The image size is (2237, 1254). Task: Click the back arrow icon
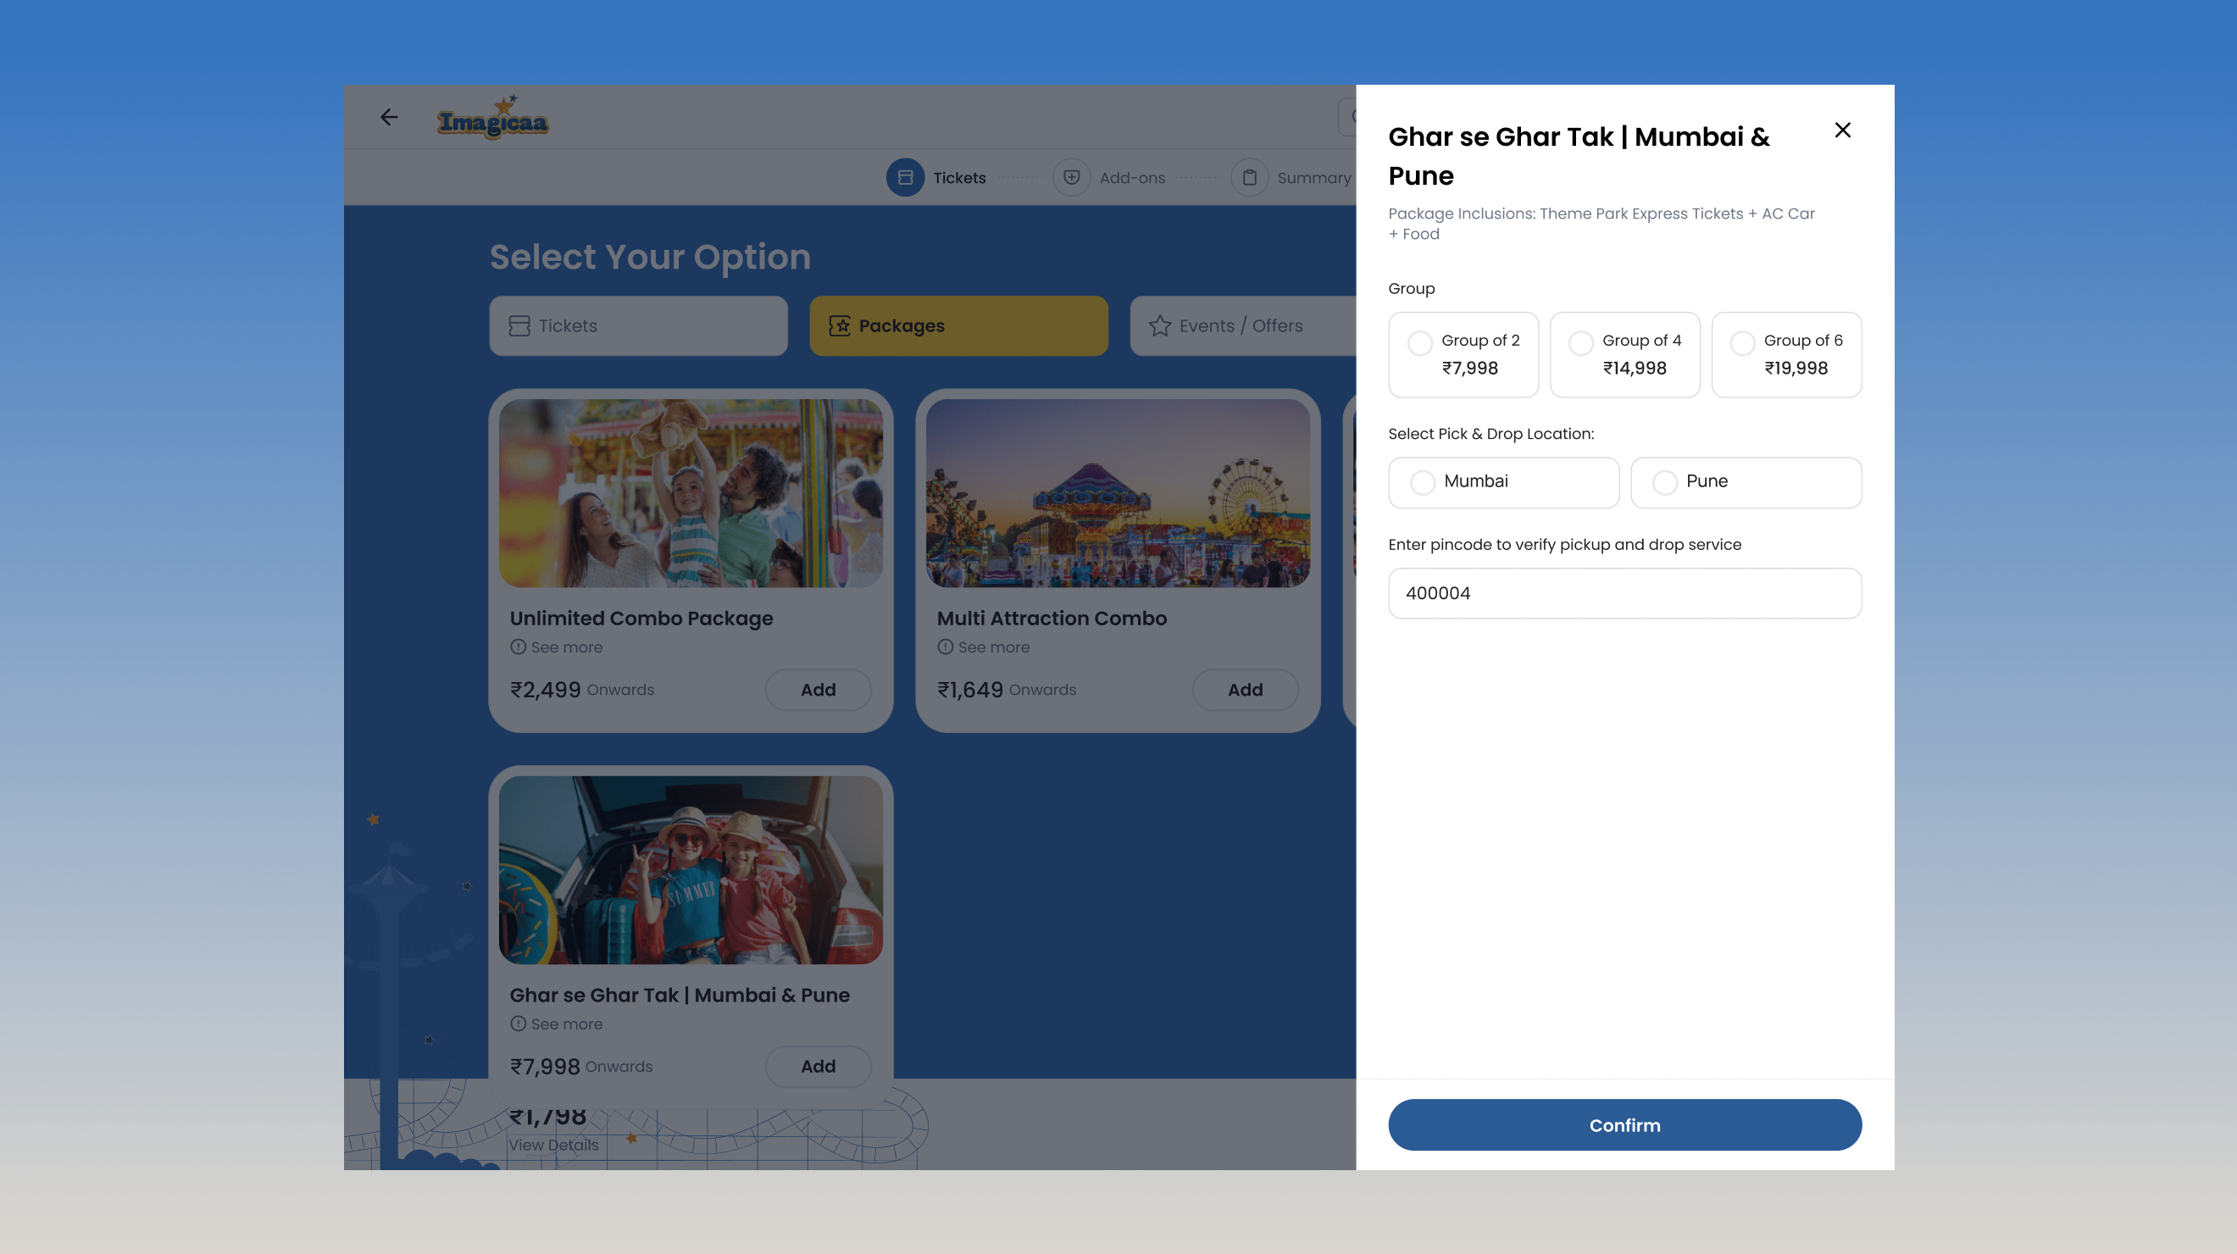click(x=389, y=117)
